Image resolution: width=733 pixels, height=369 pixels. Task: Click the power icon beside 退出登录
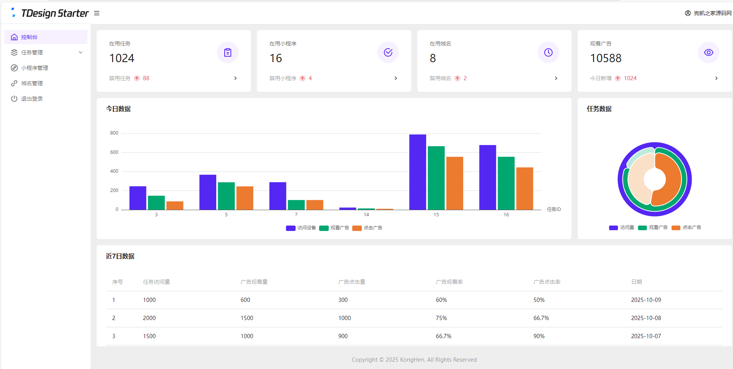click(14, 99)
